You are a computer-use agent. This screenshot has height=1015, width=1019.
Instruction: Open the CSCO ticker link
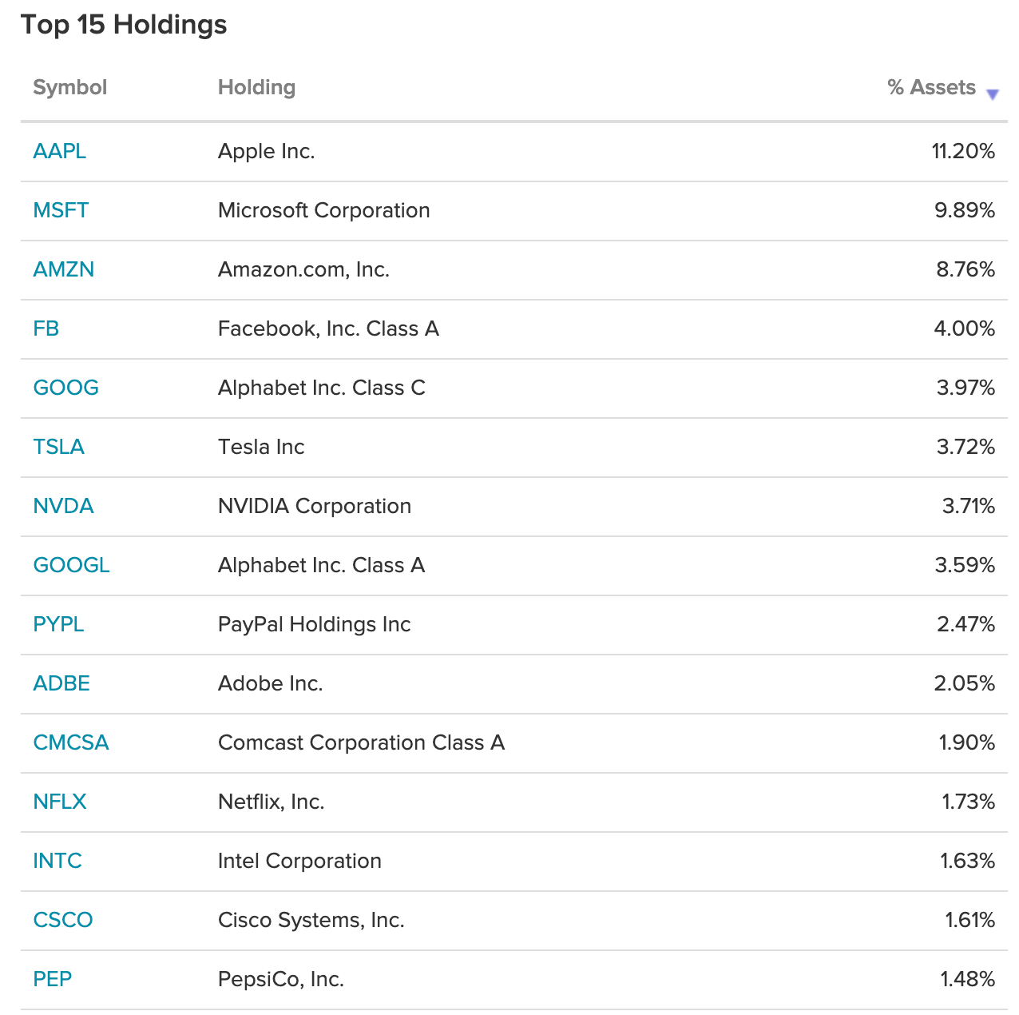pos(63,920)
